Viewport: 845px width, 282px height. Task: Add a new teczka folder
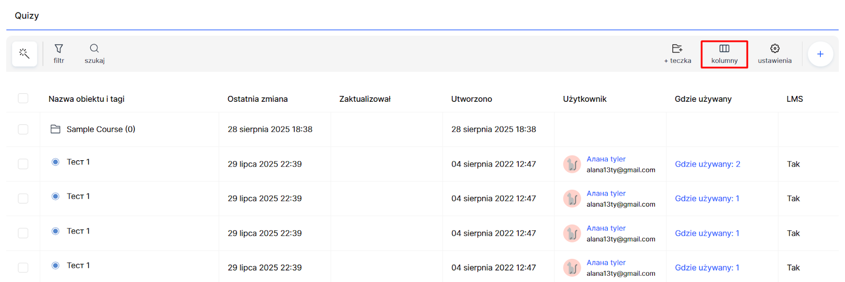[677, 53]
